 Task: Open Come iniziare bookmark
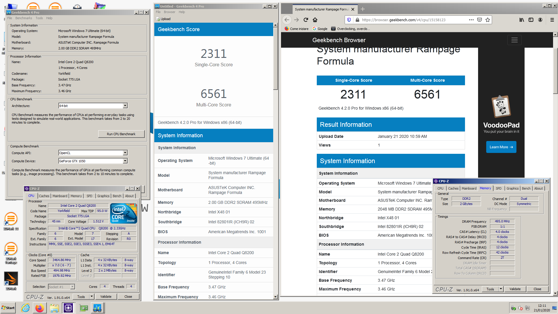[296, 29]
